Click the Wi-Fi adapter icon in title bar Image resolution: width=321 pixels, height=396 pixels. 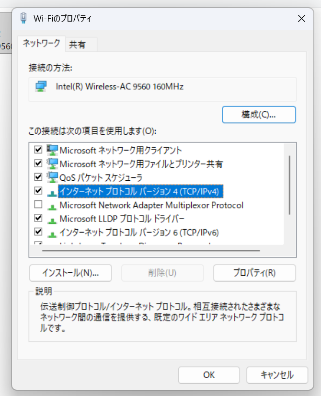click(23, 19)
